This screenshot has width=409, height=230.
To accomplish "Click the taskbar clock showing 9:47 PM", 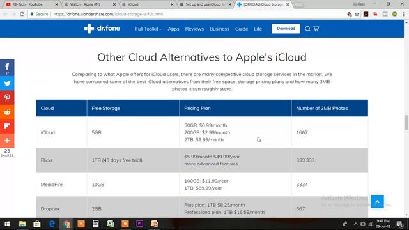I will coord(383,224).
